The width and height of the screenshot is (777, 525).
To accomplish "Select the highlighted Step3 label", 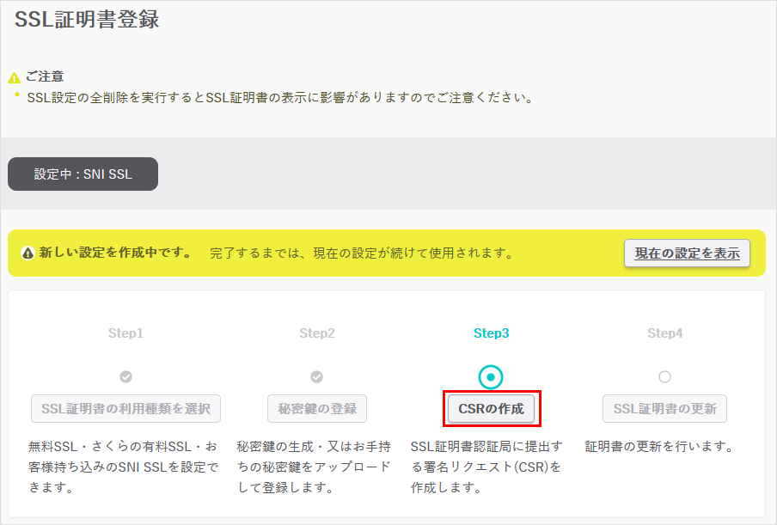I will (x=491, y=333).
